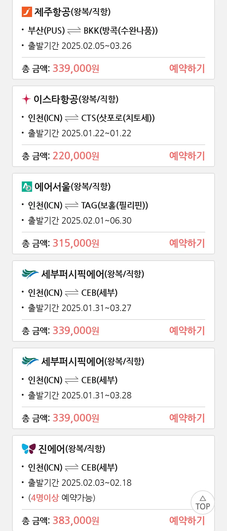Tap first Cebu Pacific bird logo
Viewport: 227px width, 531px height.
[x=30, y=274]
